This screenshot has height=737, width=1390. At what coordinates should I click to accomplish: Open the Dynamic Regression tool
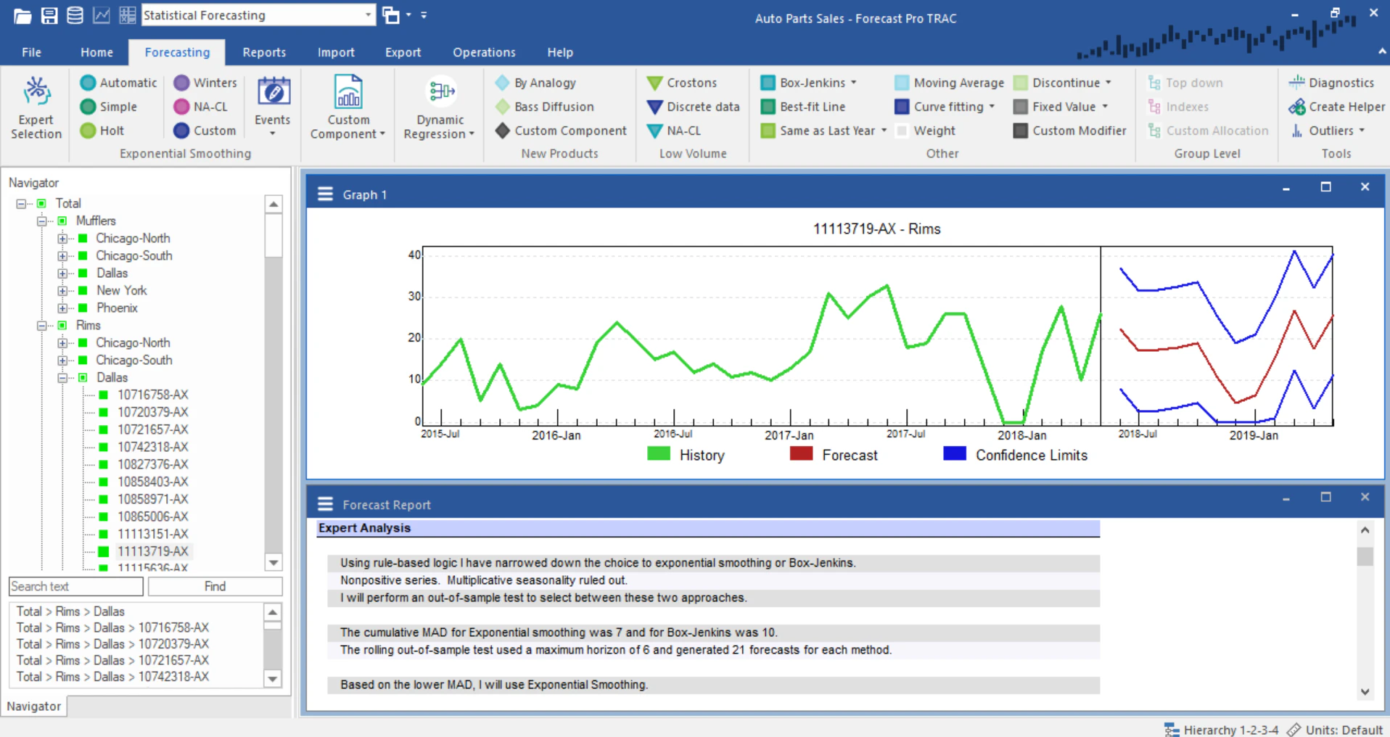point(439,107)
